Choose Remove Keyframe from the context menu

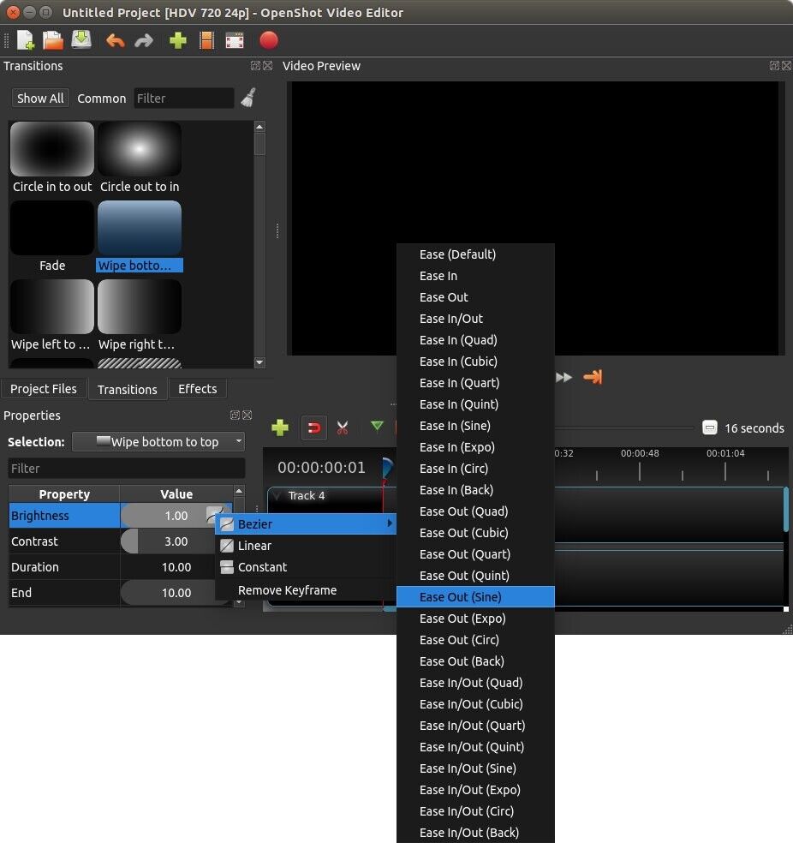coord(287,590)
